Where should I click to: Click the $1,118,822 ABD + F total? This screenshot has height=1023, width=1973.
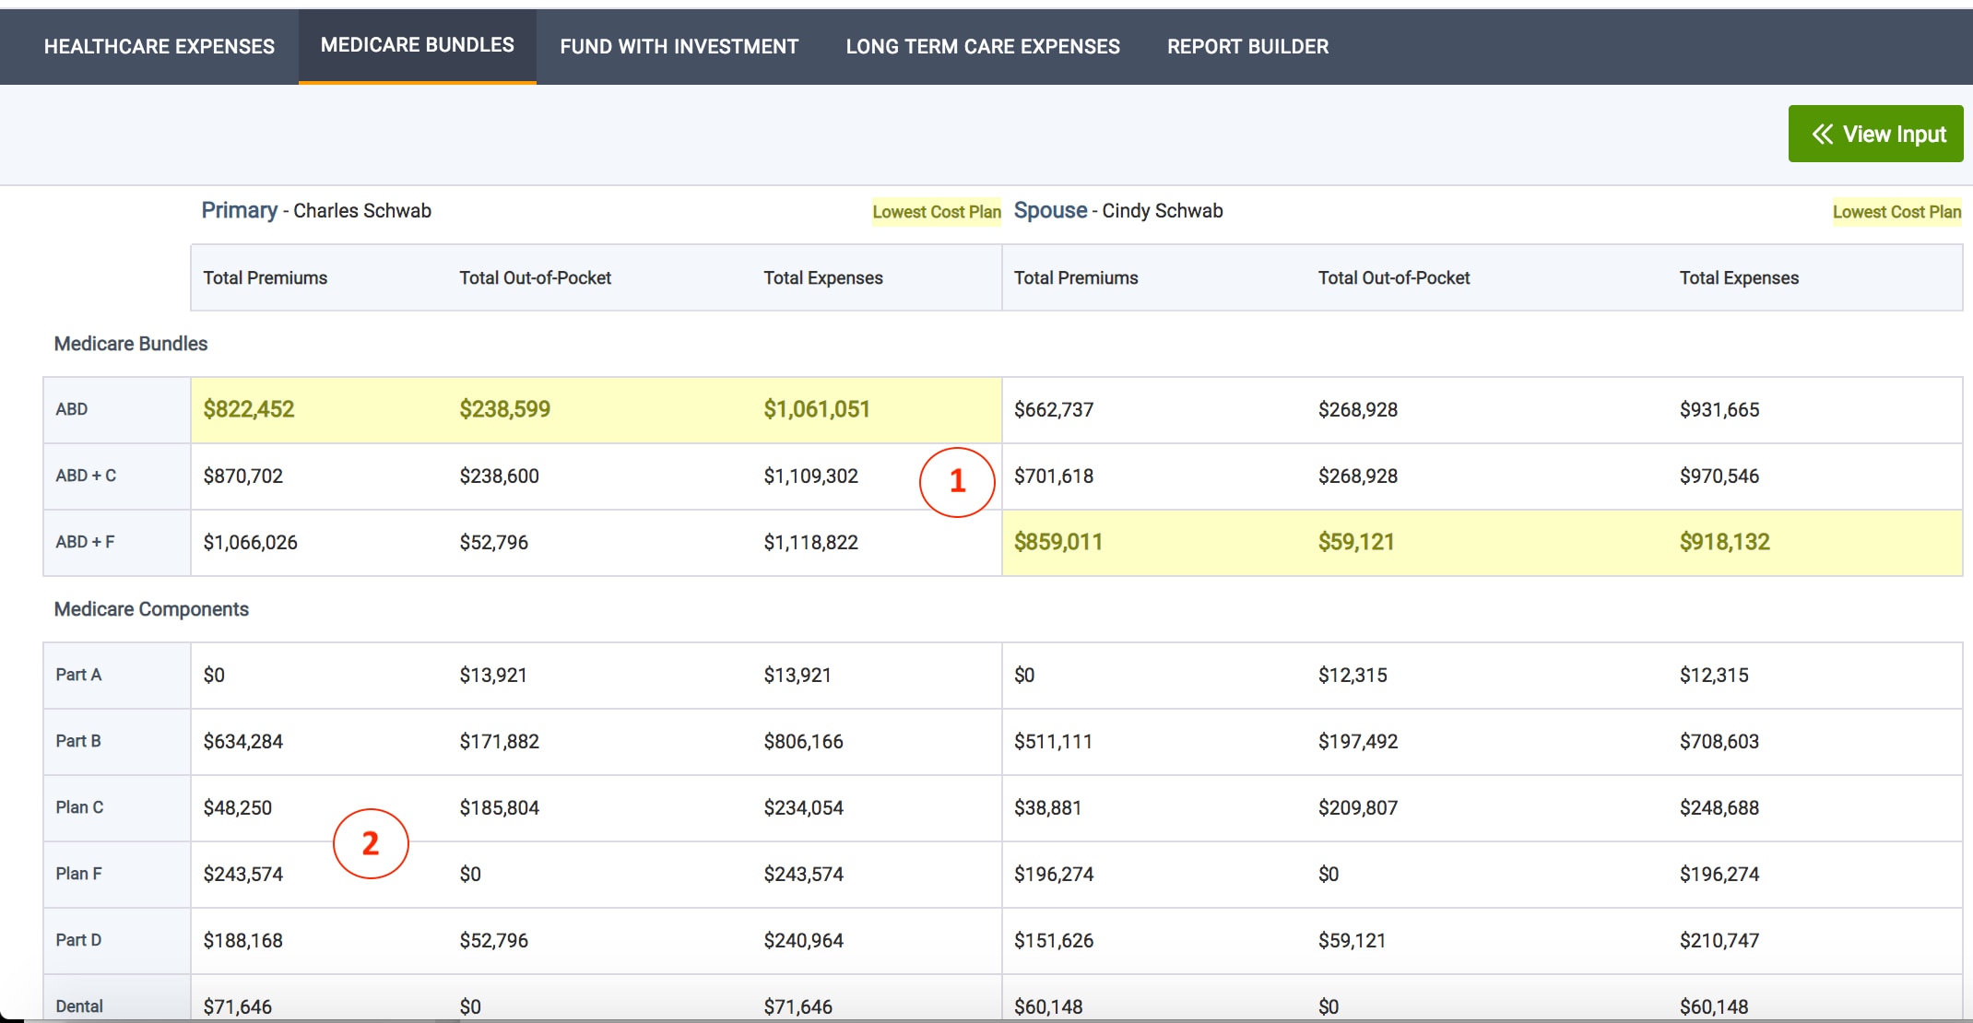811,542
